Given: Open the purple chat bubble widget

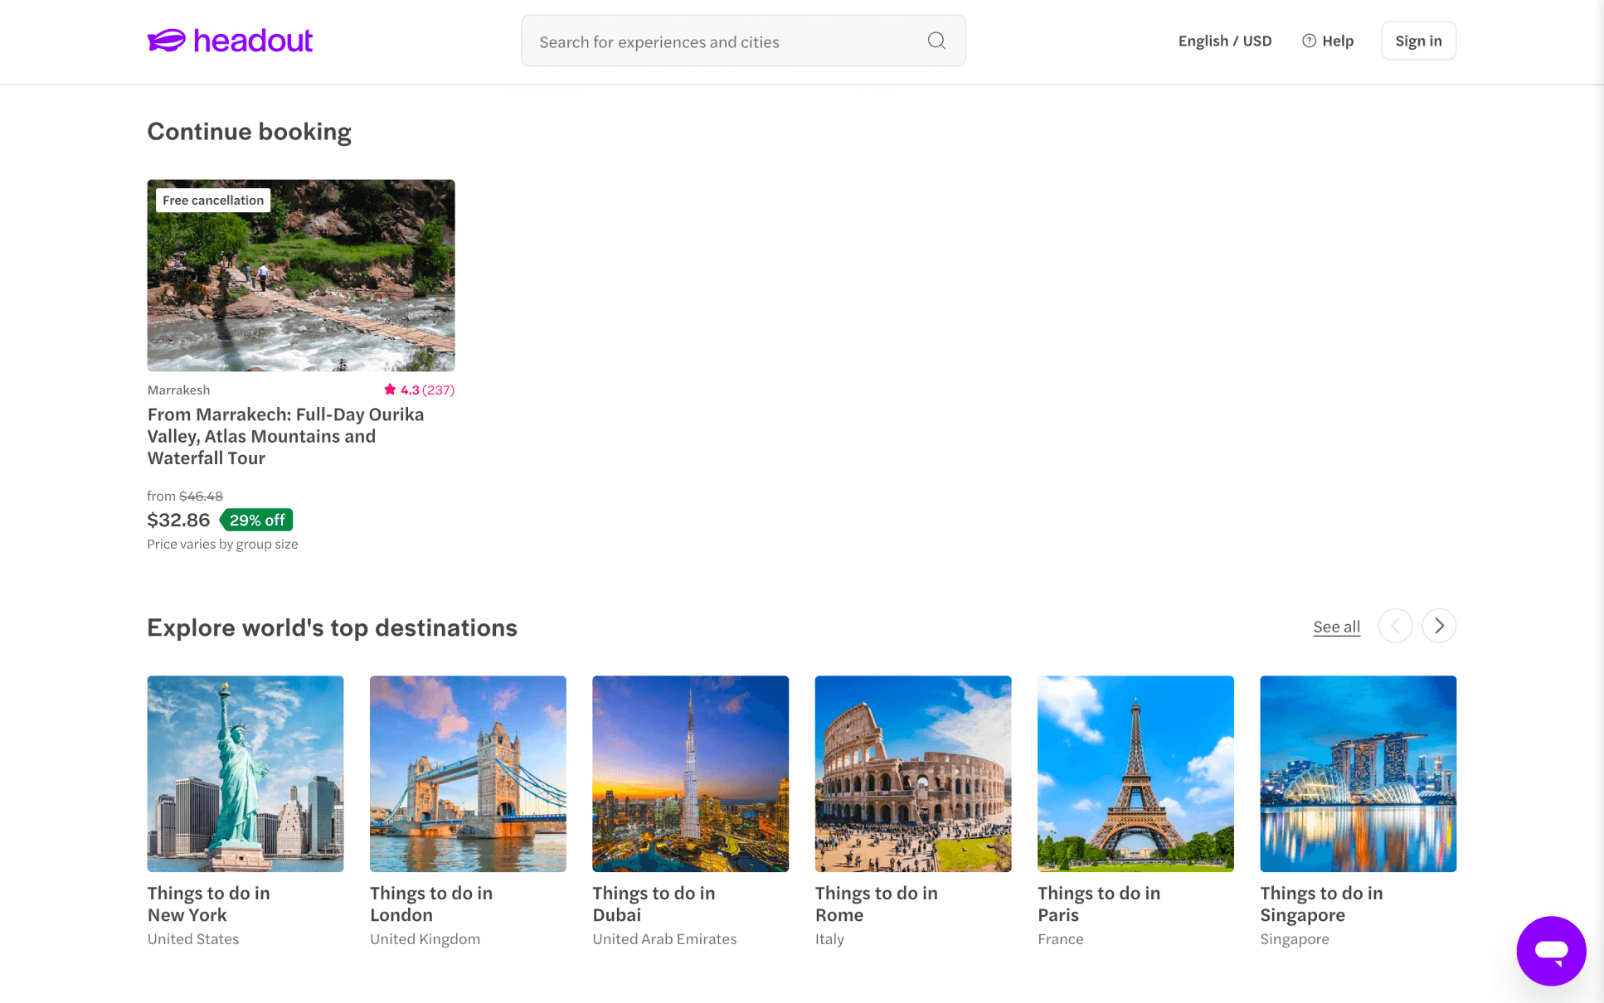Looking at the screenshot, I should pyautogui.click(x=1550, y=950).
